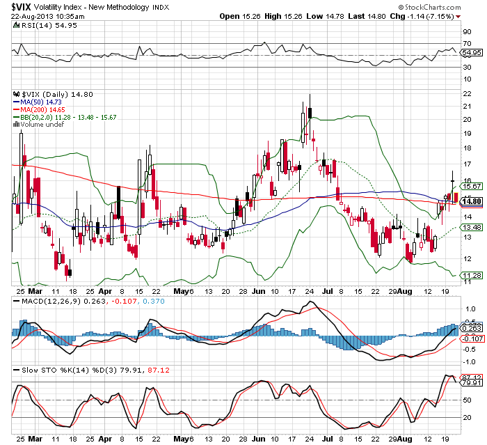Click the 90 level on the RSI axis

[x=467, y=32]
